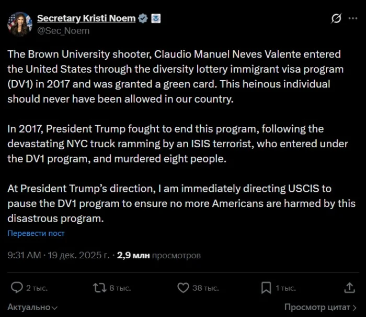Click the display name Secretary Kristi Noem
This screenshot has width=366, height=317.
coord(86,18)
